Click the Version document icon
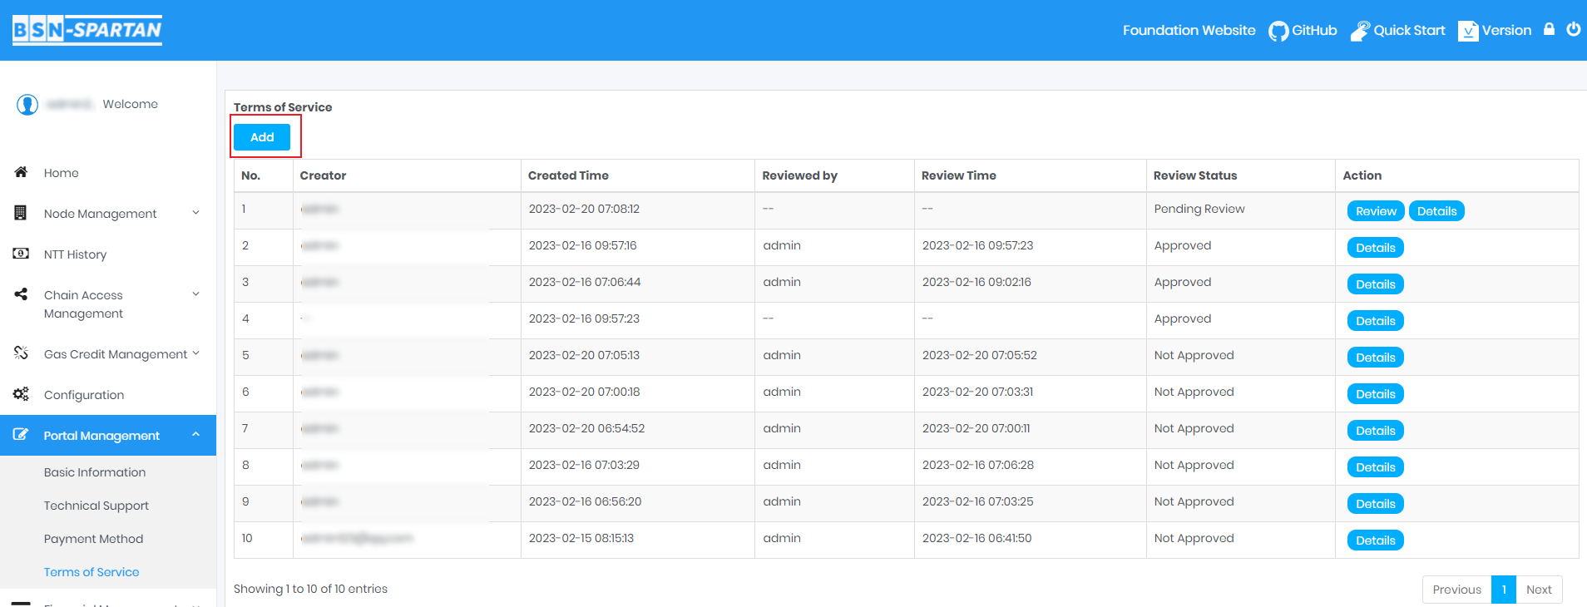 (x=1468, y=31)
